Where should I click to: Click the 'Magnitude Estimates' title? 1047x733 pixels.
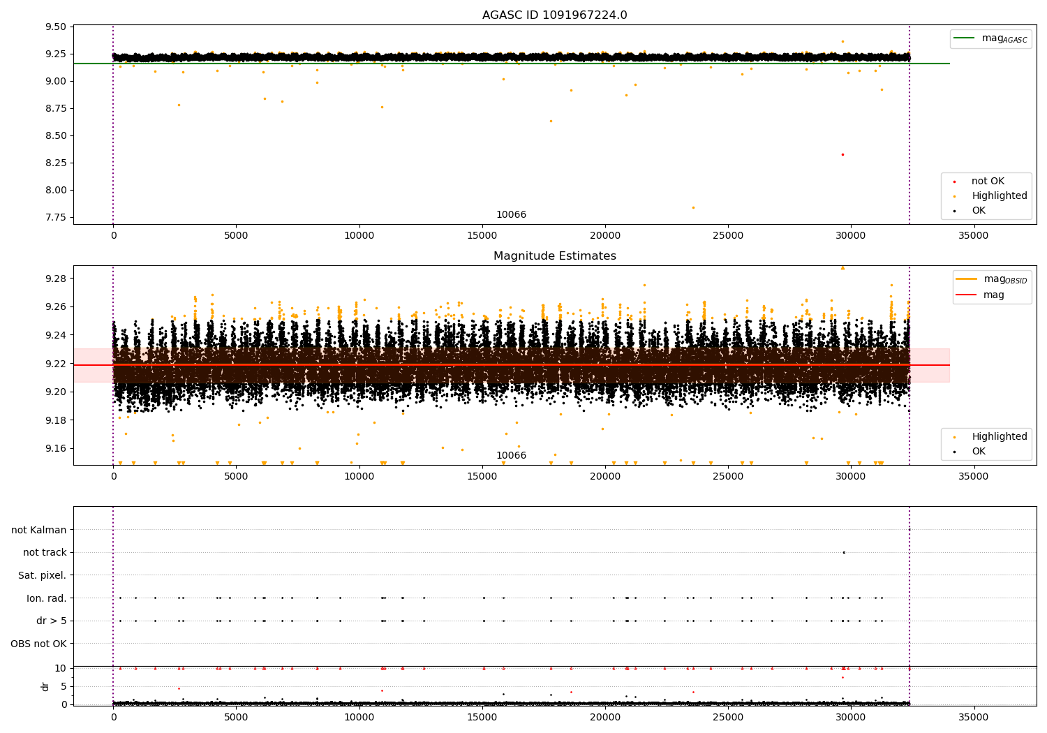point(554,256)
